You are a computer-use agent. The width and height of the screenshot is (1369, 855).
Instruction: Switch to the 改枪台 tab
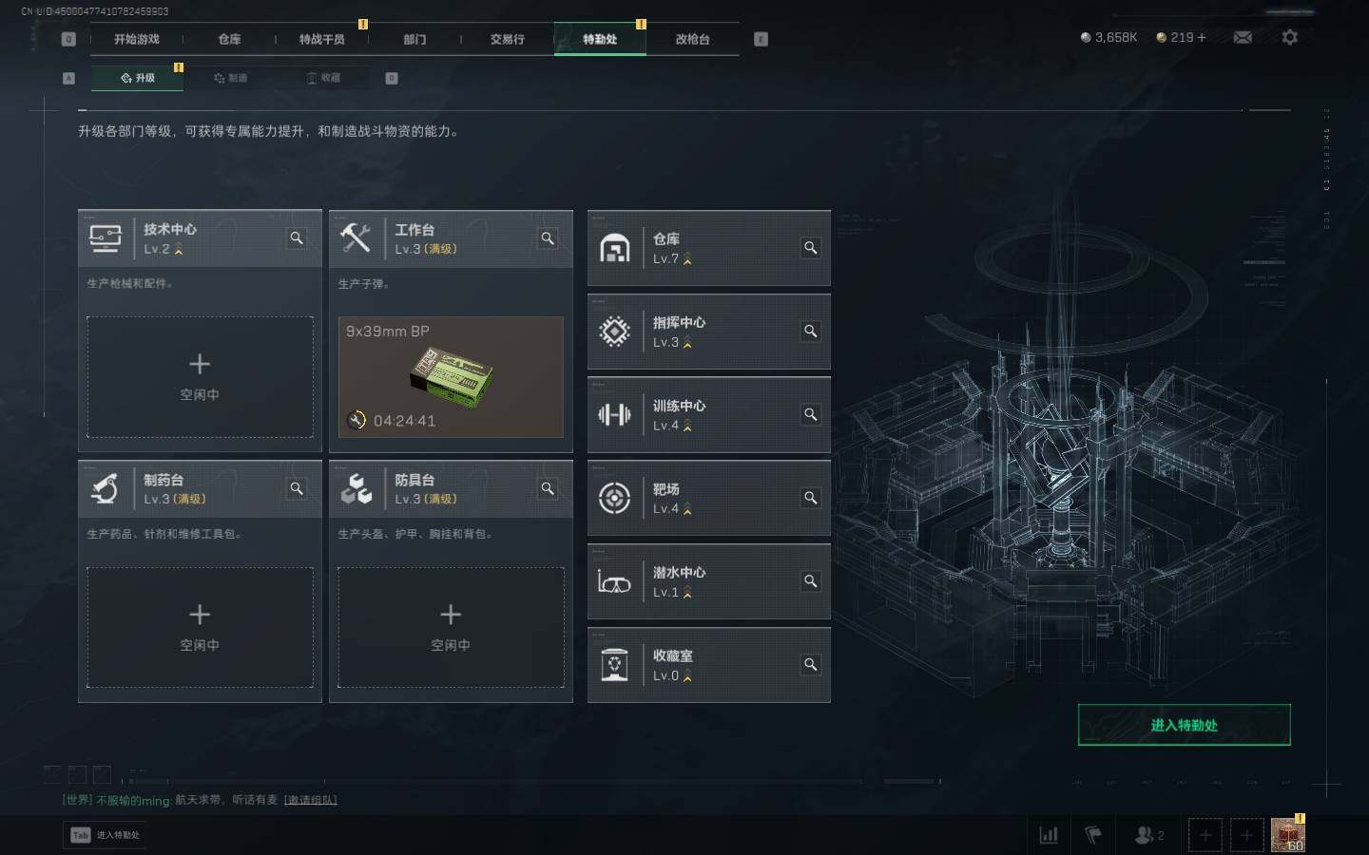click(692, 39)
